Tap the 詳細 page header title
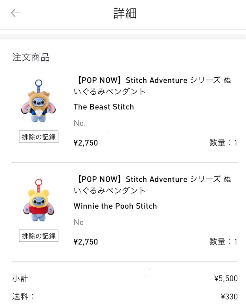Image resolution: width=246 pixels, height=306 pixels. pos(125,13)
